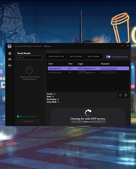Click the Login column header
The image size is (136, 169).
[x=81, y=64]
